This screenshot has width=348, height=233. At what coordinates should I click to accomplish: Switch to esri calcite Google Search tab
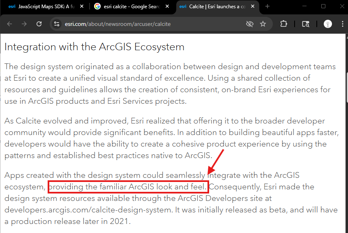pos(131,7)
